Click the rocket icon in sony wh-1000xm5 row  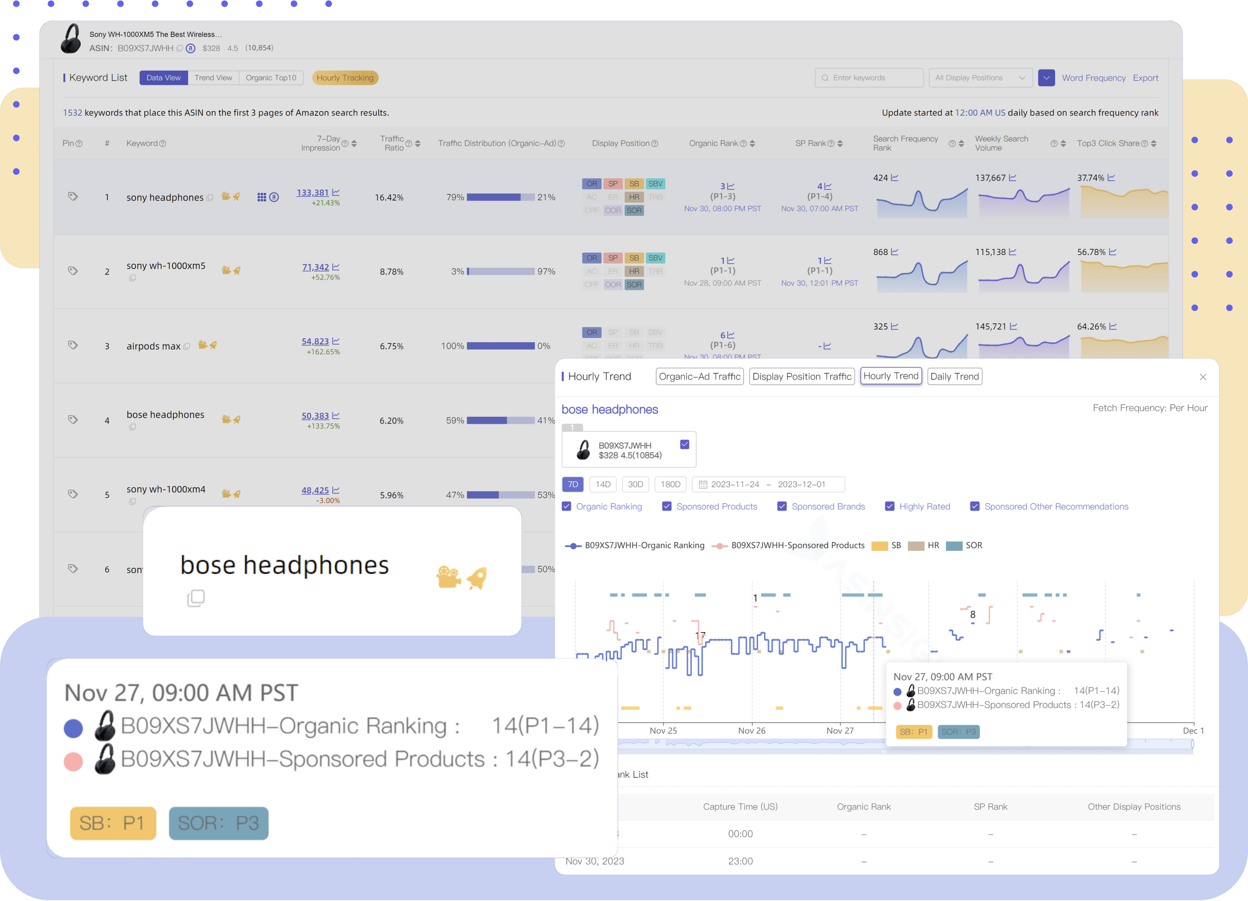237,271
